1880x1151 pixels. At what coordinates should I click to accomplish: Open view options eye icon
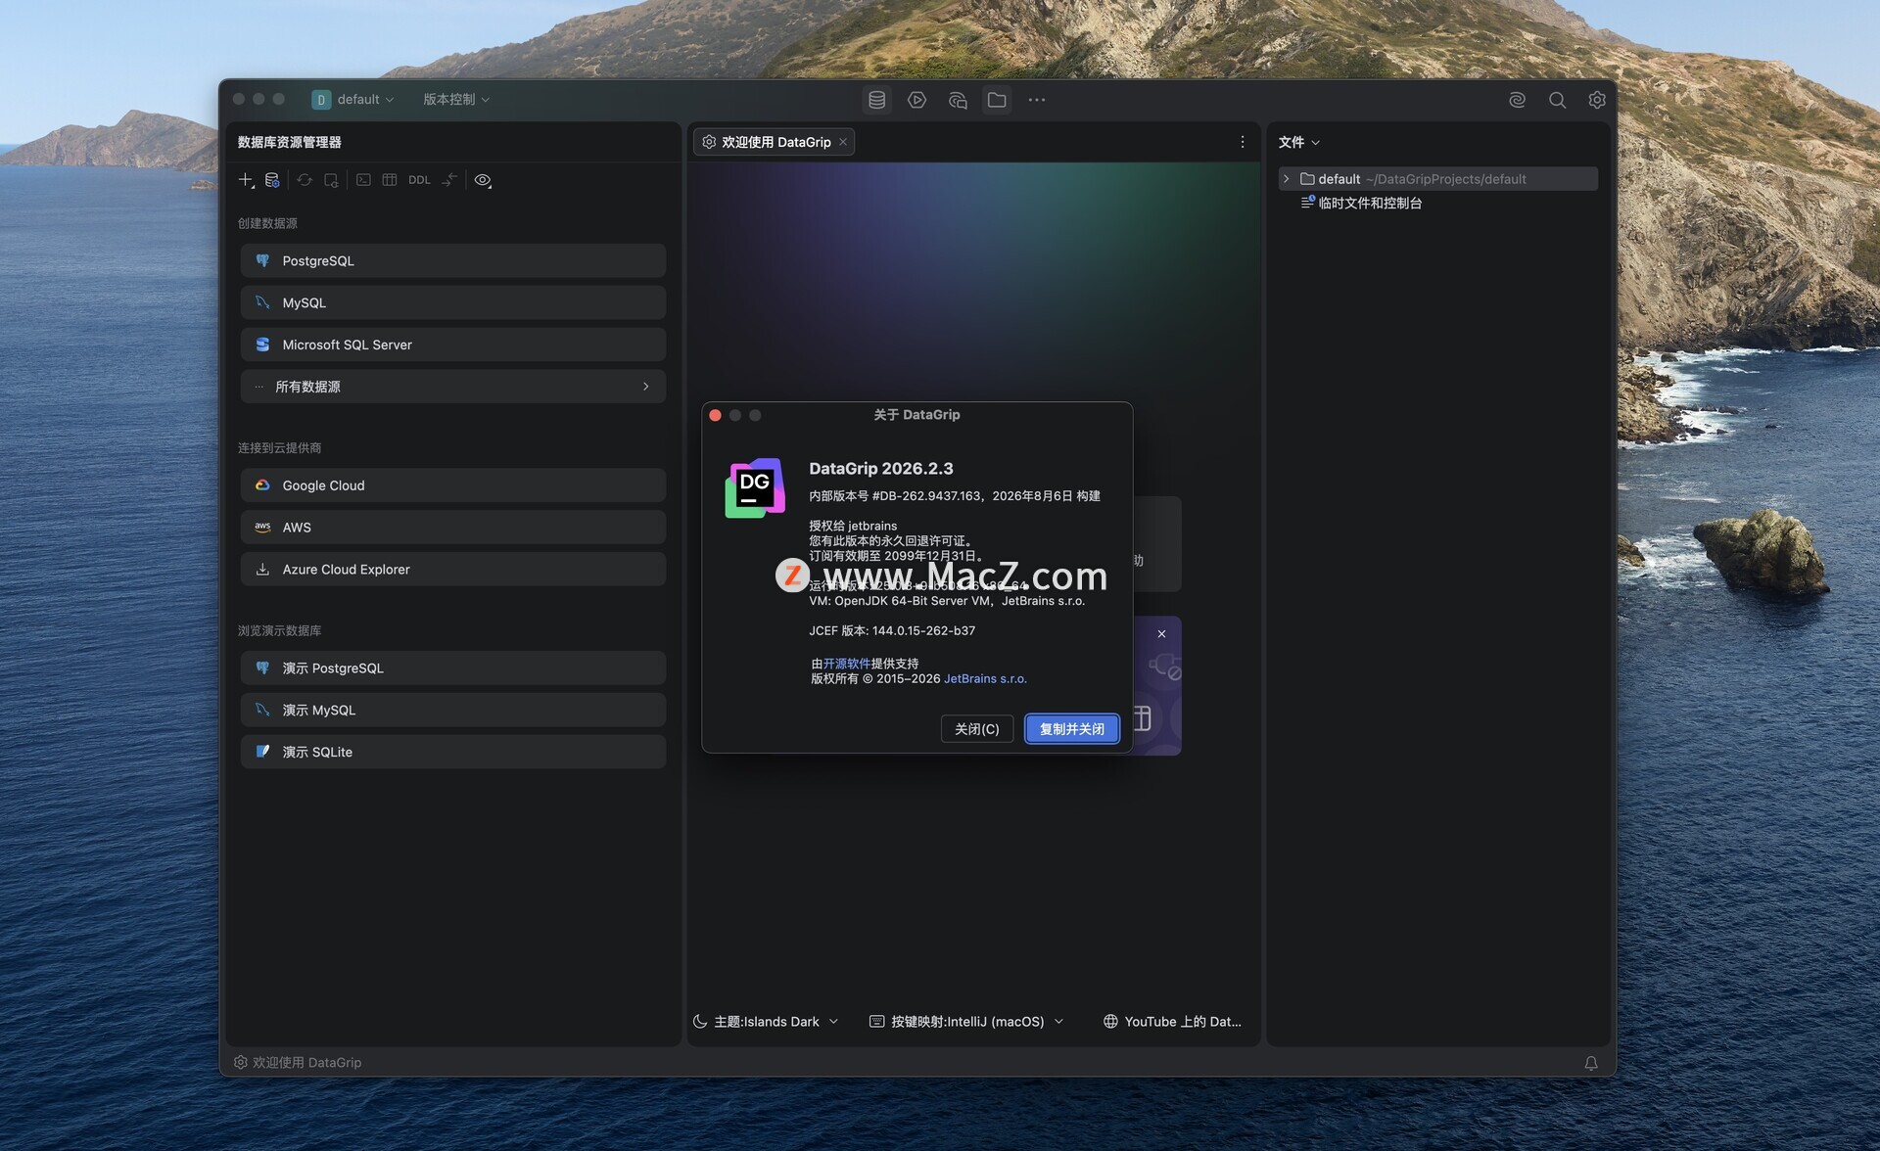click(483, 180)
